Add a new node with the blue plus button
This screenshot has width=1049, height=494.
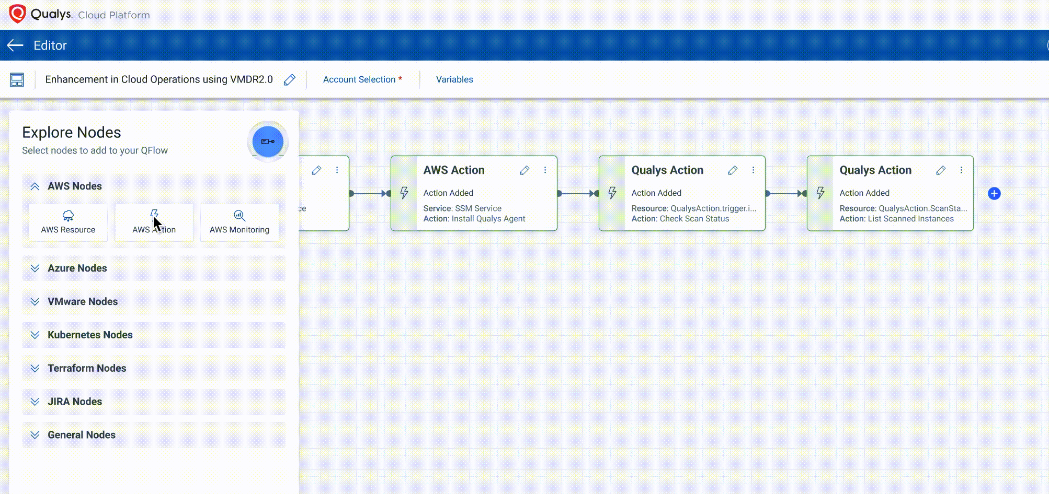pos(994,194)
